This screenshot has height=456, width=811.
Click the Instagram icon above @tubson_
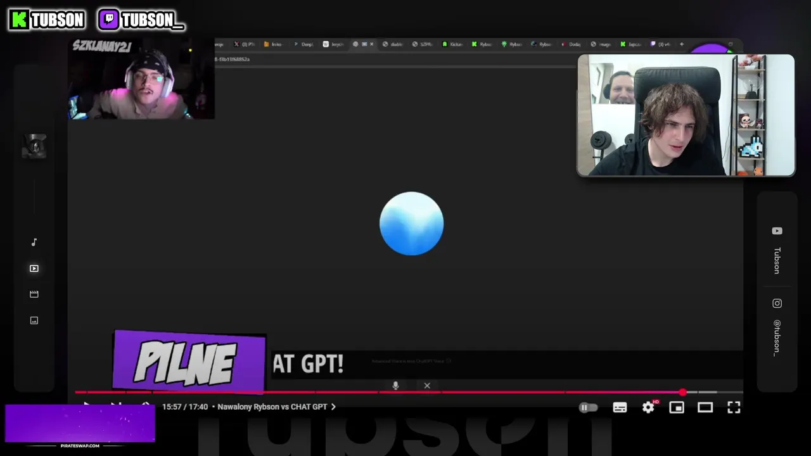coord(777,303)
